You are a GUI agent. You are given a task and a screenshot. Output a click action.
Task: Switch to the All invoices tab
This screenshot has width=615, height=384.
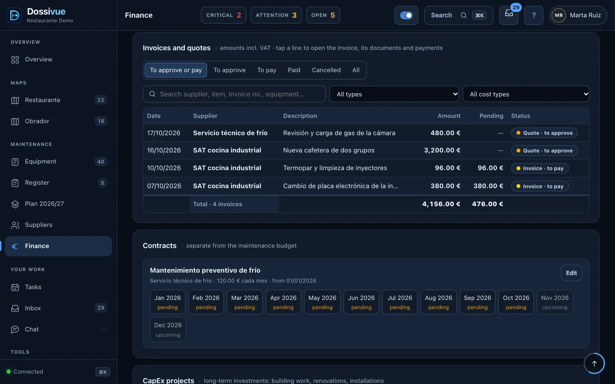point(356,70)
